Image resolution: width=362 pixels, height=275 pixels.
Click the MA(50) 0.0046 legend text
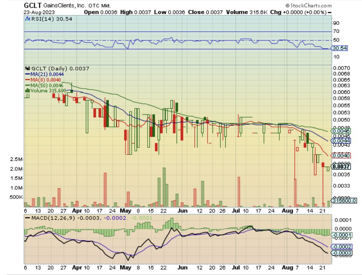click(x=47, y=86)
